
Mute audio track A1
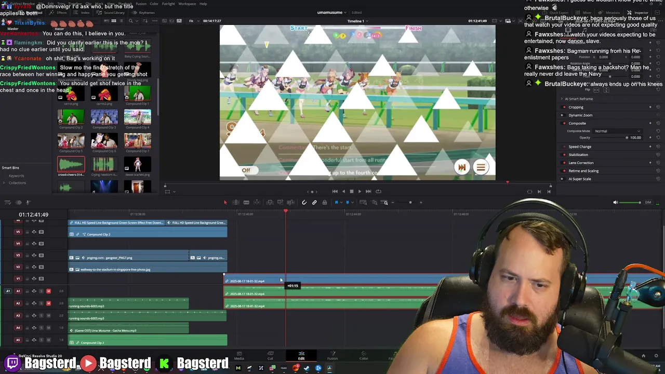point(48,291)
